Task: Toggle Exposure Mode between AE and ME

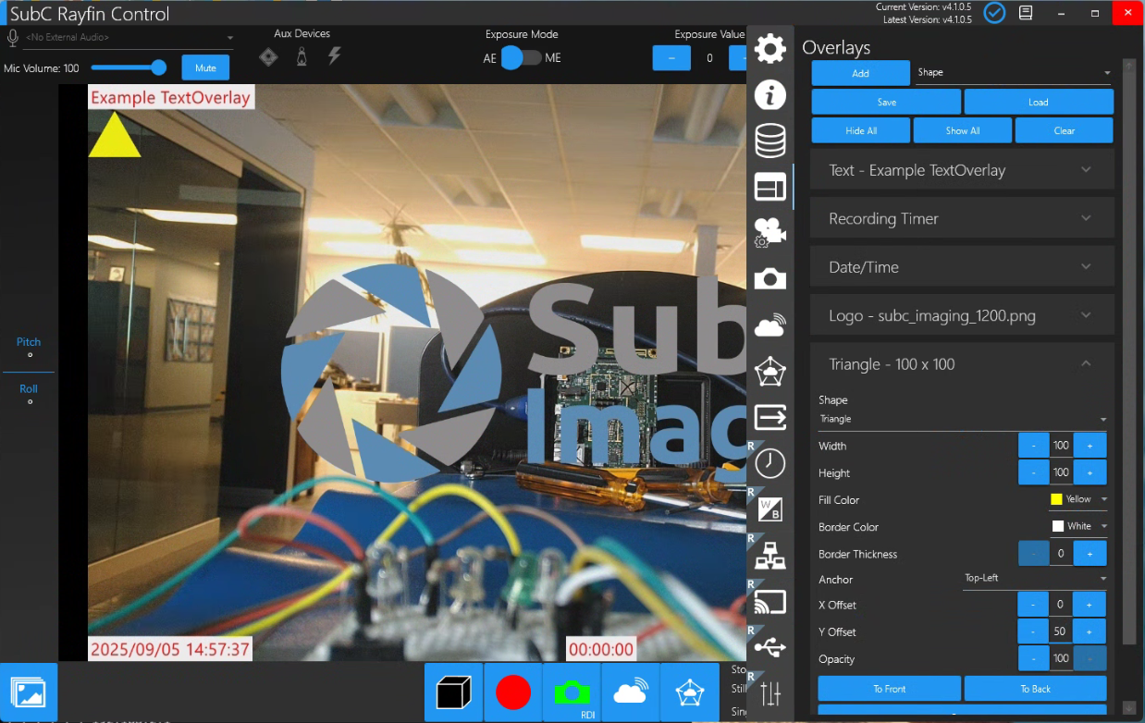Action: pyautogui.click(x=521, y=58)
